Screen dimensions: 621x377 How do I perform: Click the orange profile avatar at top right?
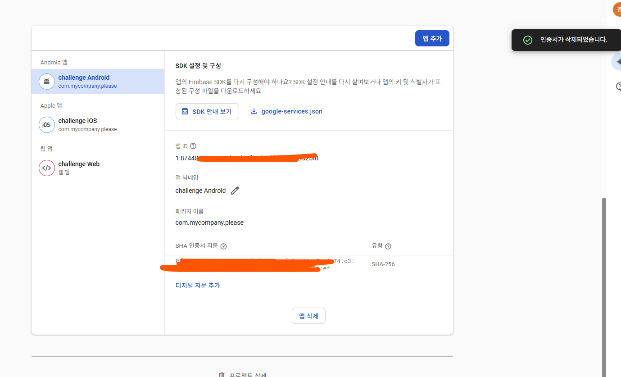click(617, 9)
